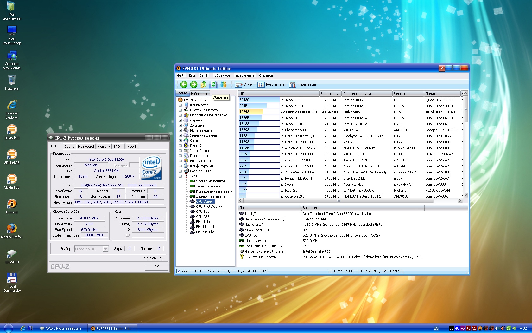Expand the DirectX tree node
Screen dimensions: 532x333
tap(180, 146)
